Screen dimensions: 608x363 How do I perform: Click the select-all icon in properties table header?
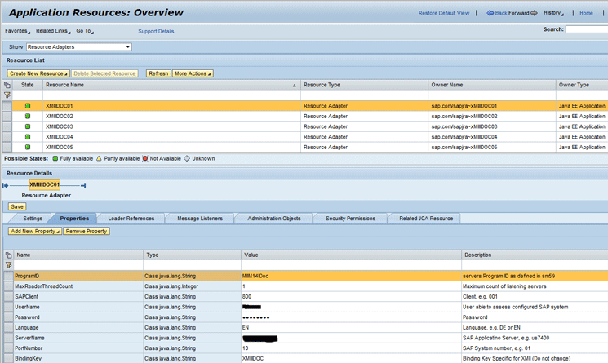click(x=7, y=255)
